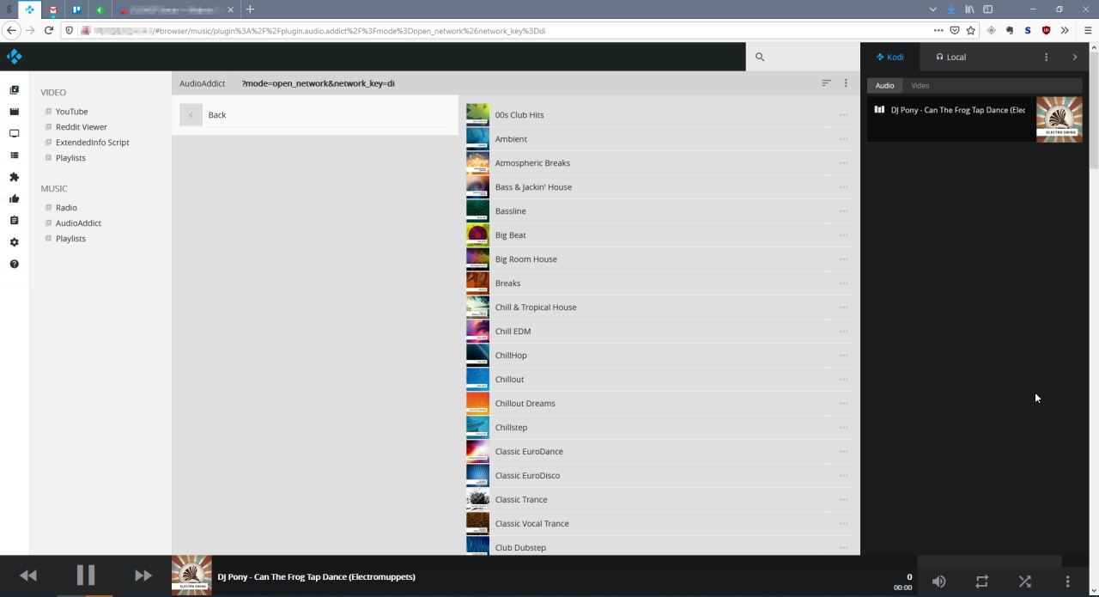Reload the page in the browser
This screenshot has width=1099, height=597.
click(x=49, y=30)
